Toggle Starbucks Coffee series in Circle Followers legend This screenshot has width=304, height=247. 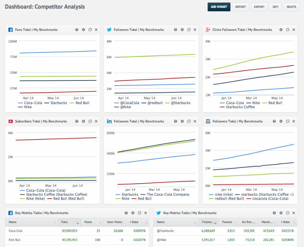click(237, 107)
